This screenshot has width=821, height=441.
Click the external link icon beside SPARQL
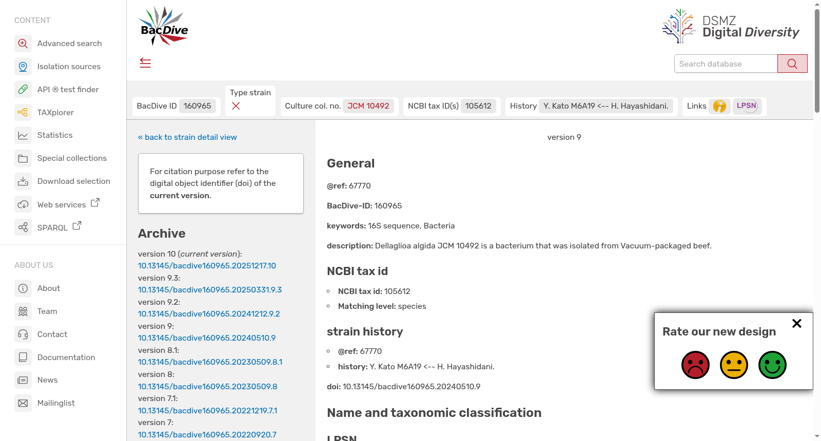tap(77, 225)
